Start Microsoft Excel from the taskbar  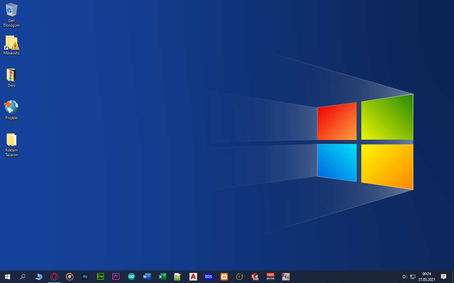(x=162, y=277)
